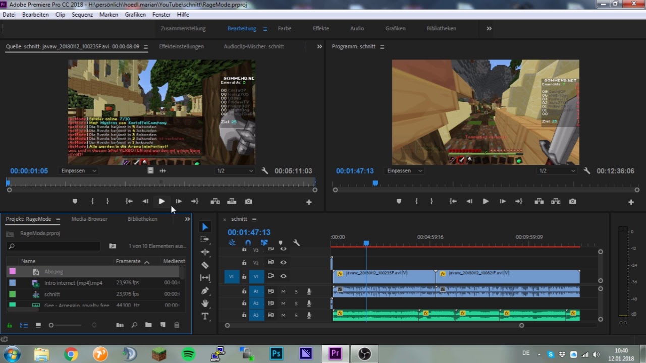The height and width of the screenshot is (363, 646).
Task: Sort by Framerate column header
Action: tap(128, 261)
